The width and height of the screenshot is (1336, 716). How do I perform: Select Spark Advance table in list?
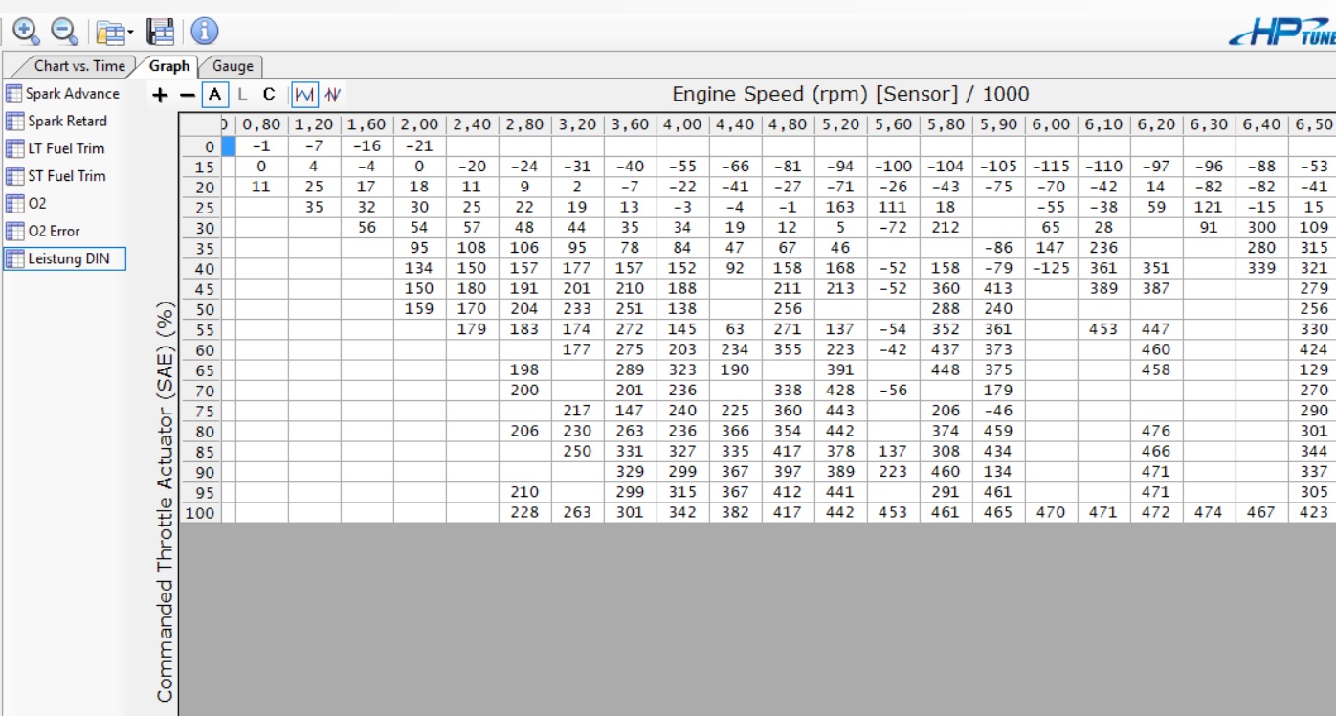tap(72, 94)
